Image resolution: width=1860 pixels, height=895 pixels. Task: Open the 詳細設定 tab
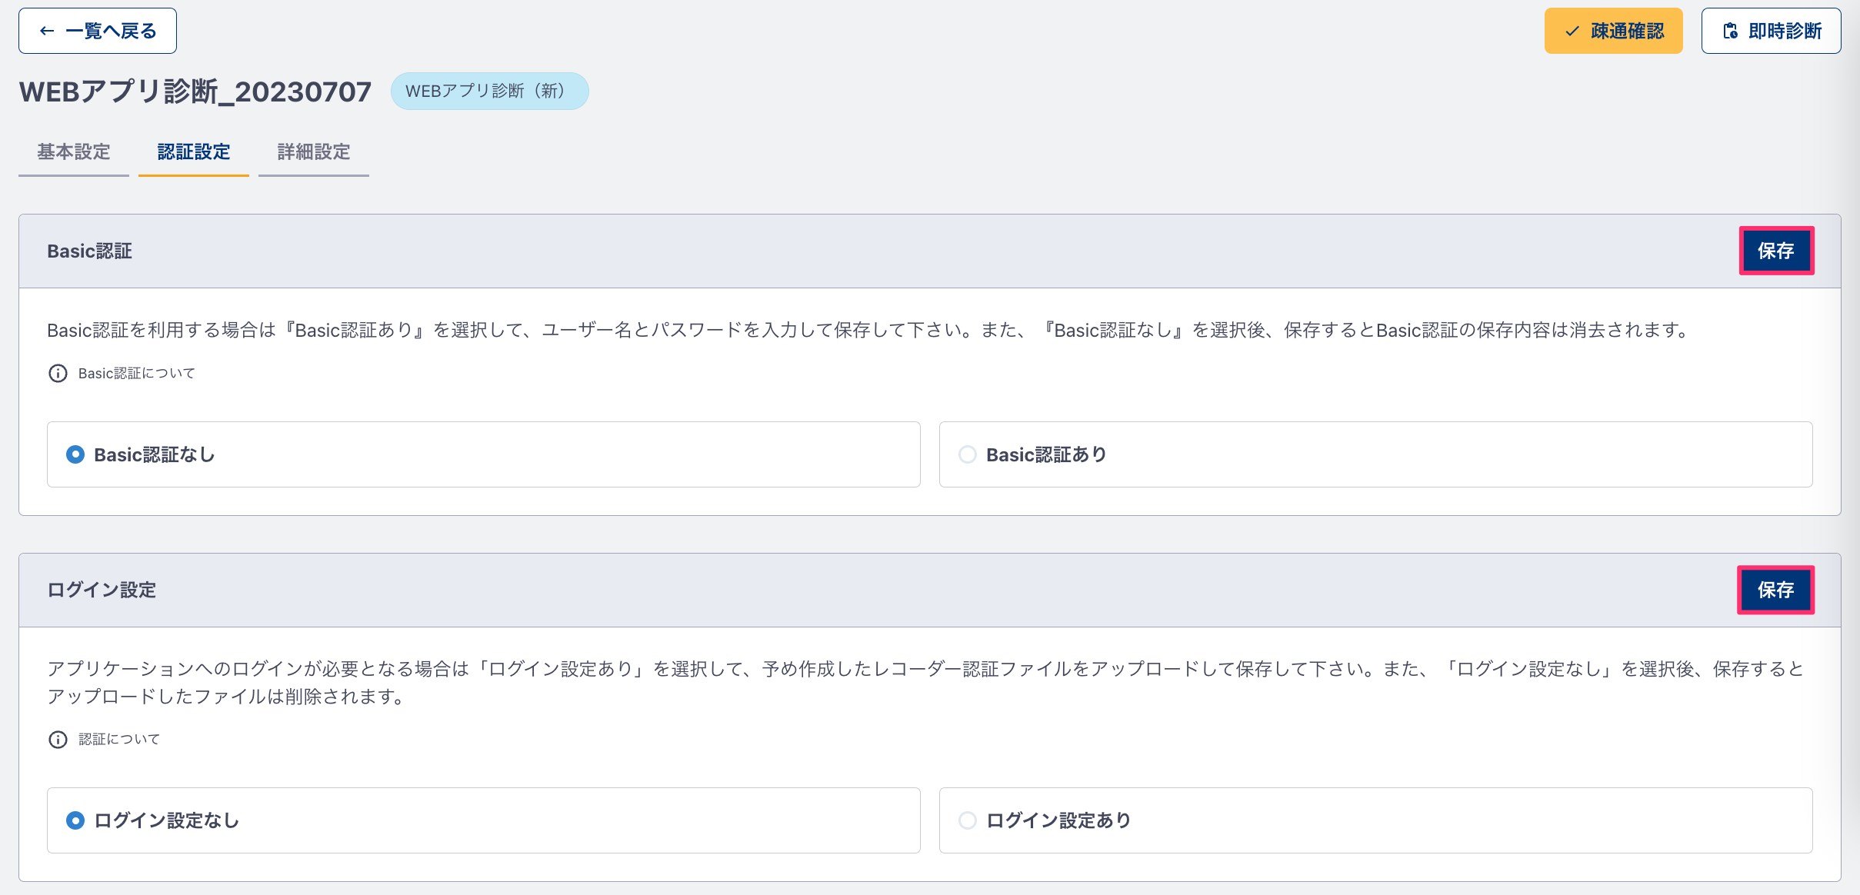pos(314,152)
